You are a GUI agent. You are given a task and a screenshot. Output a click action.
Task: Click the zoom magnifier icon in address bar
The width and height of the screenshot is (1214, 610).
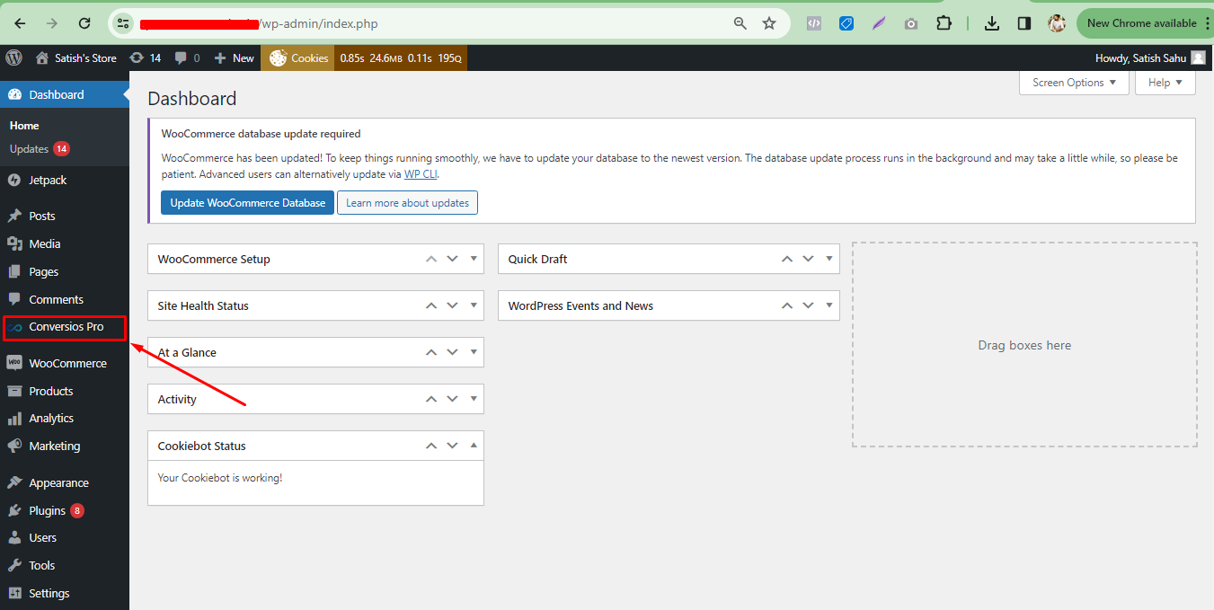740,23
